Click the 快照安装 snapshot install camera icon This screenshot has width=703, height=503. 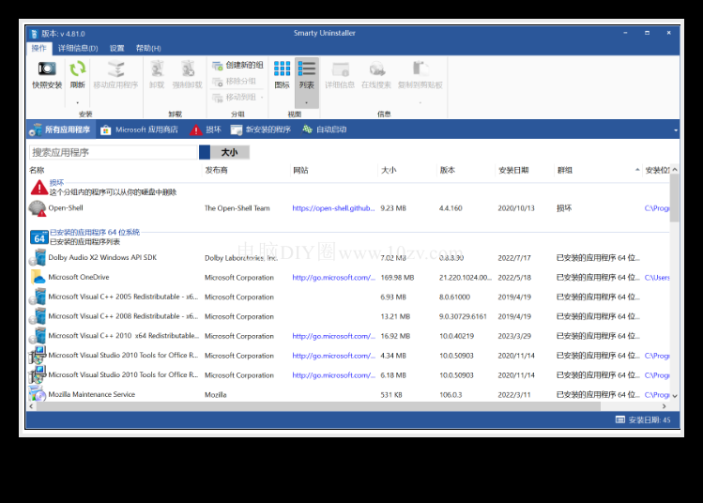pyautogui.click(x=47, y=69)
